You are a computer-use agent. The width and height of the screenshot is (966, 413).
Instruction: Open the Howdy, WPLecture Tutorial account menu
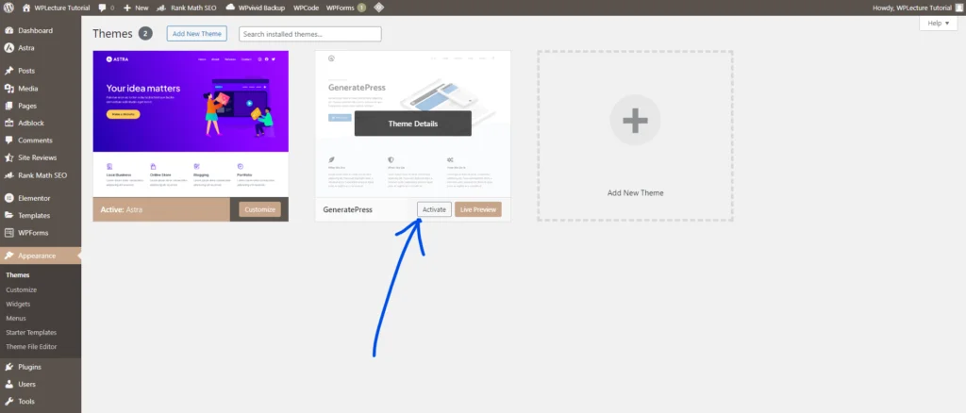coord(916,8)
